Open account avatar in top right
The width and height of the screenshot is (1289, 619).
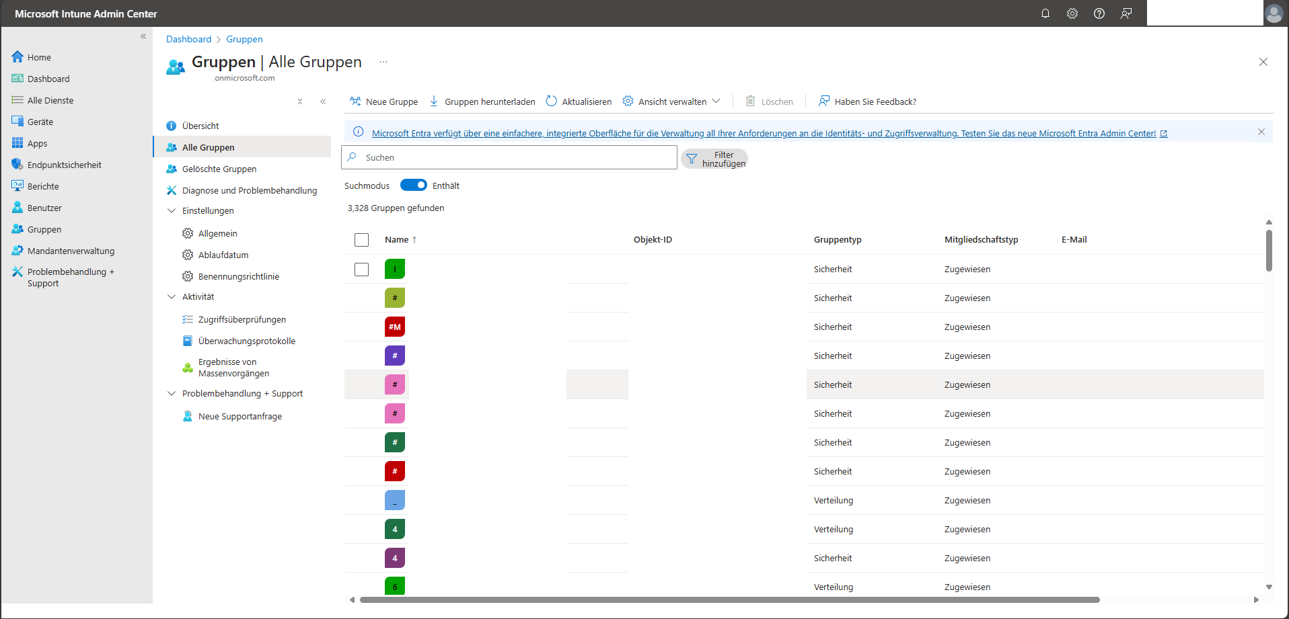pos(1274,13)
